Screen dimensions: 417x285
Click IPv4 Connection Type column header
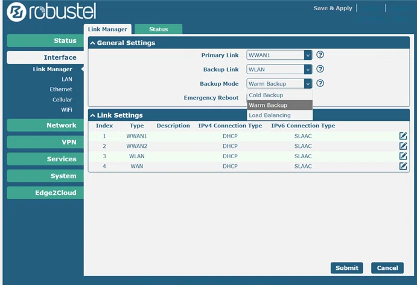[230, 126]
